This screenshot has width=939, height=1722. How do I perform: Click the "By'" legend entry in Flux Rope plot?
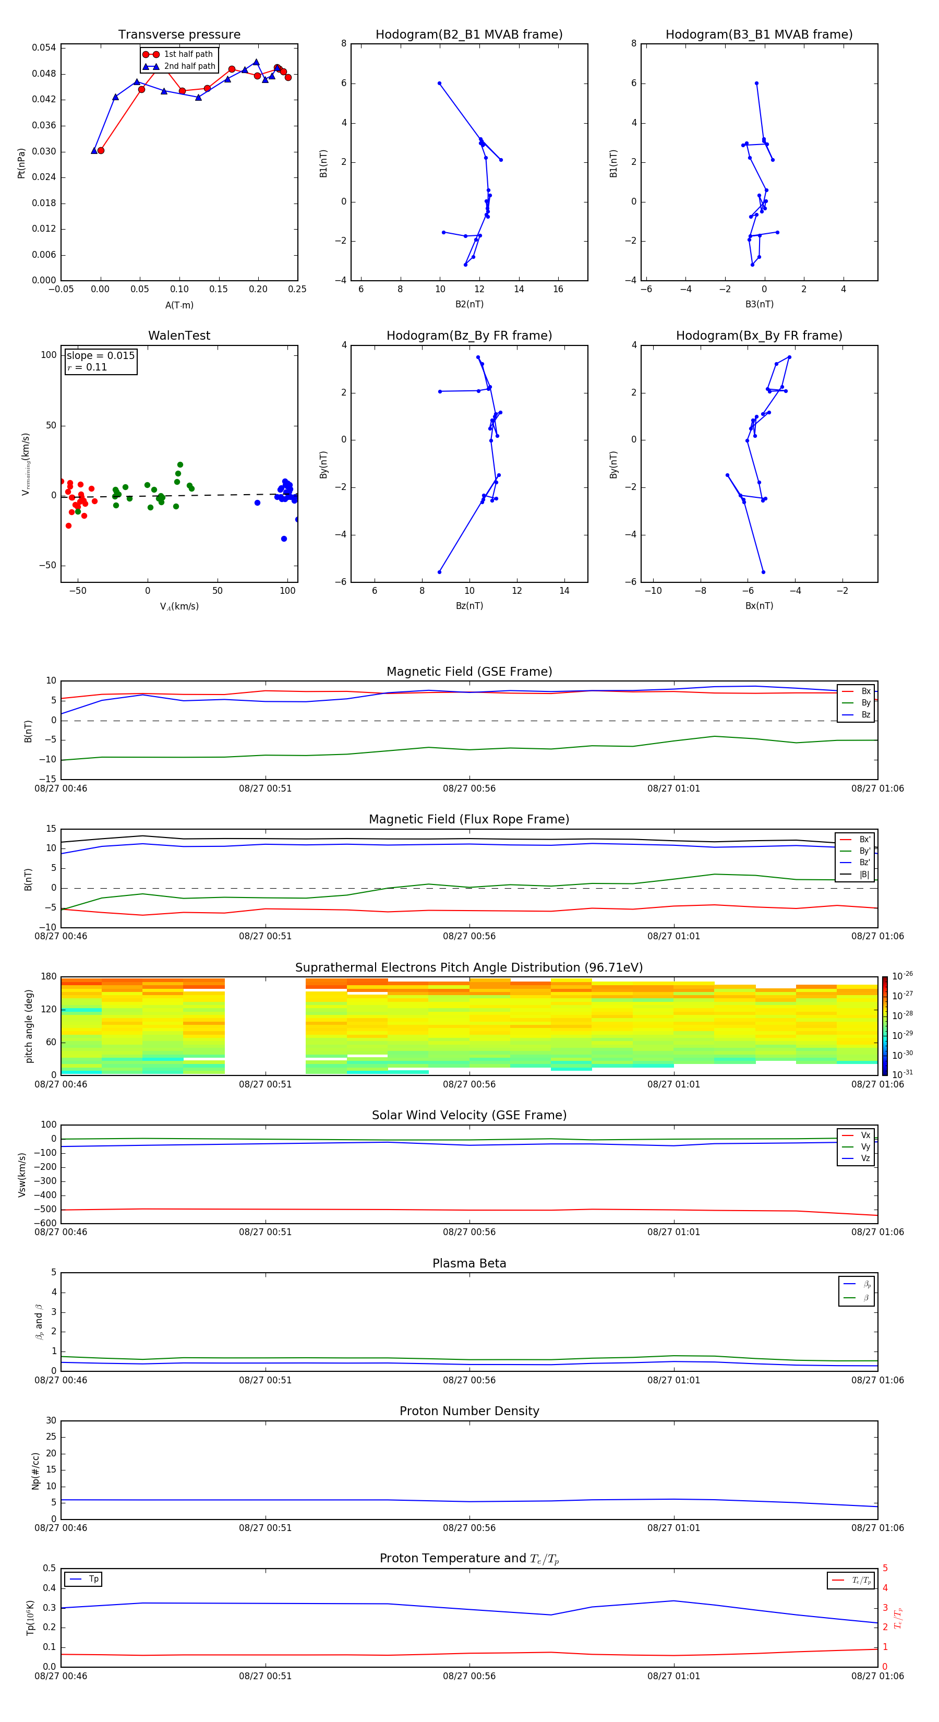pyautogui.click(x=856, y=851)
